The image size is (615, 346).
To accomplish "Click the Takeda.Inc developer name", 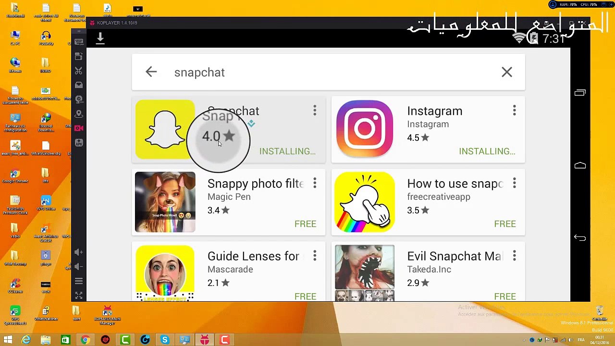I will coord(429,270).
